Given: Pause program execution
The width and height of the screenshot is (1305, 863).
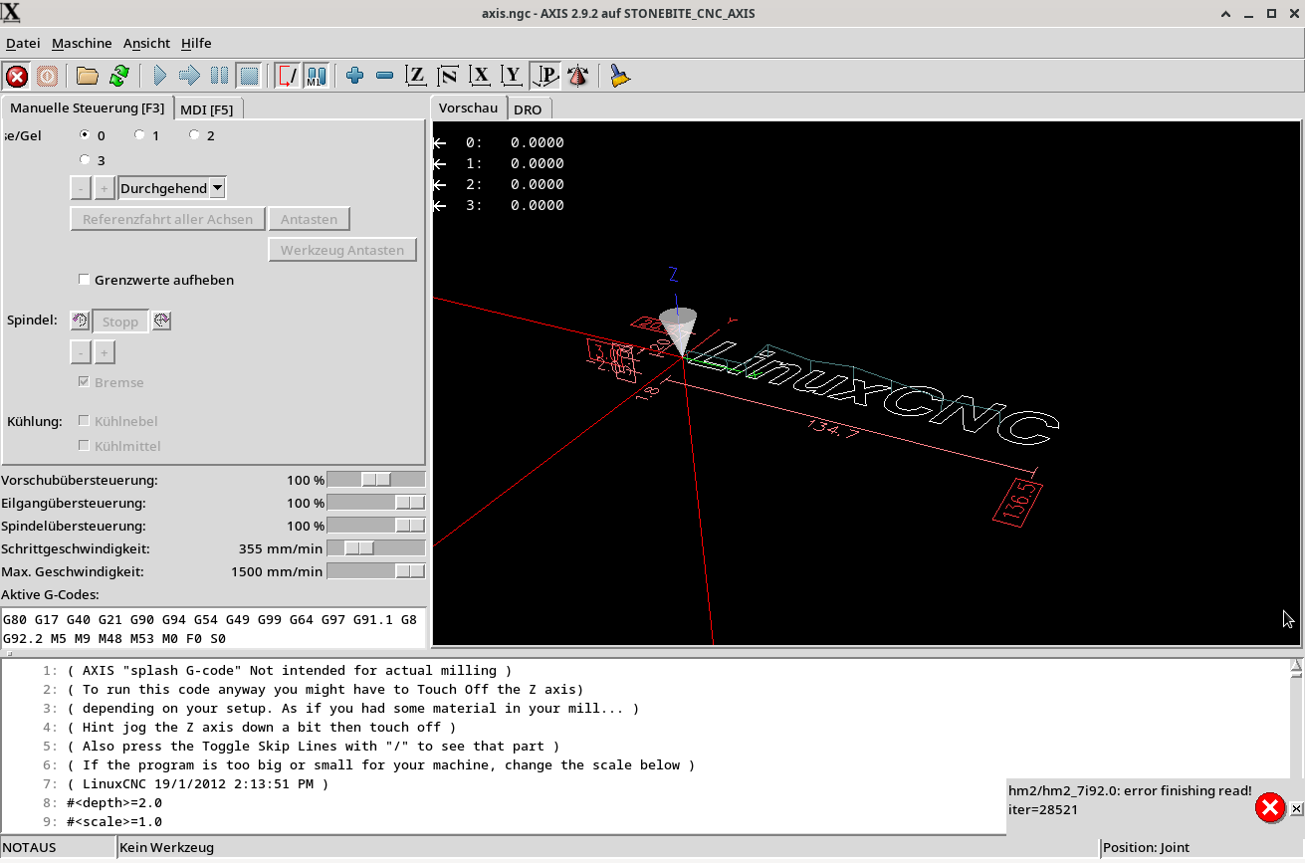Looking at the screenshot, I should click(219, 76).
